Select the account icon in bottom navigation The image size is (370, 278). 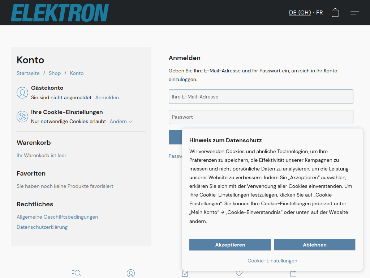tap(130, 273)
